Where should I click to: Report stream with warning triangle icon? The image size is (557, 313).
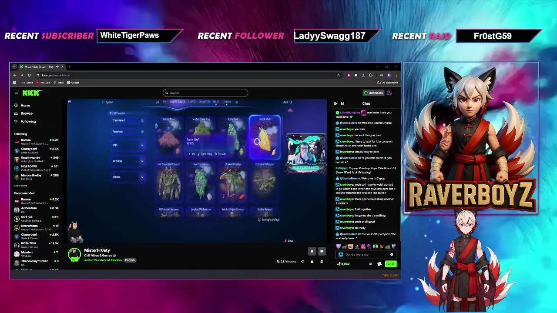tap(312, 261)
